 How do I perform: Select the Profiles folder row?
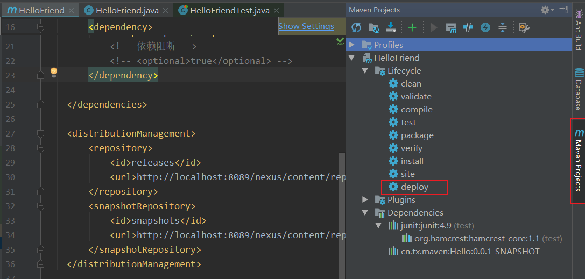tap(459, 45)
